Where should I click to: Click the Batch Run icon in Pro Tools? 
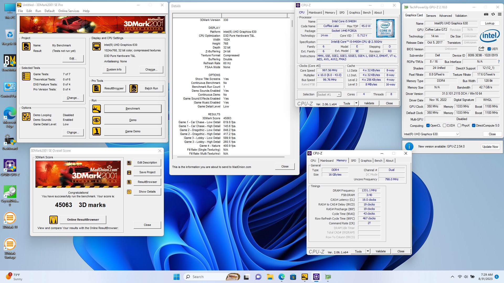(134, 89)
